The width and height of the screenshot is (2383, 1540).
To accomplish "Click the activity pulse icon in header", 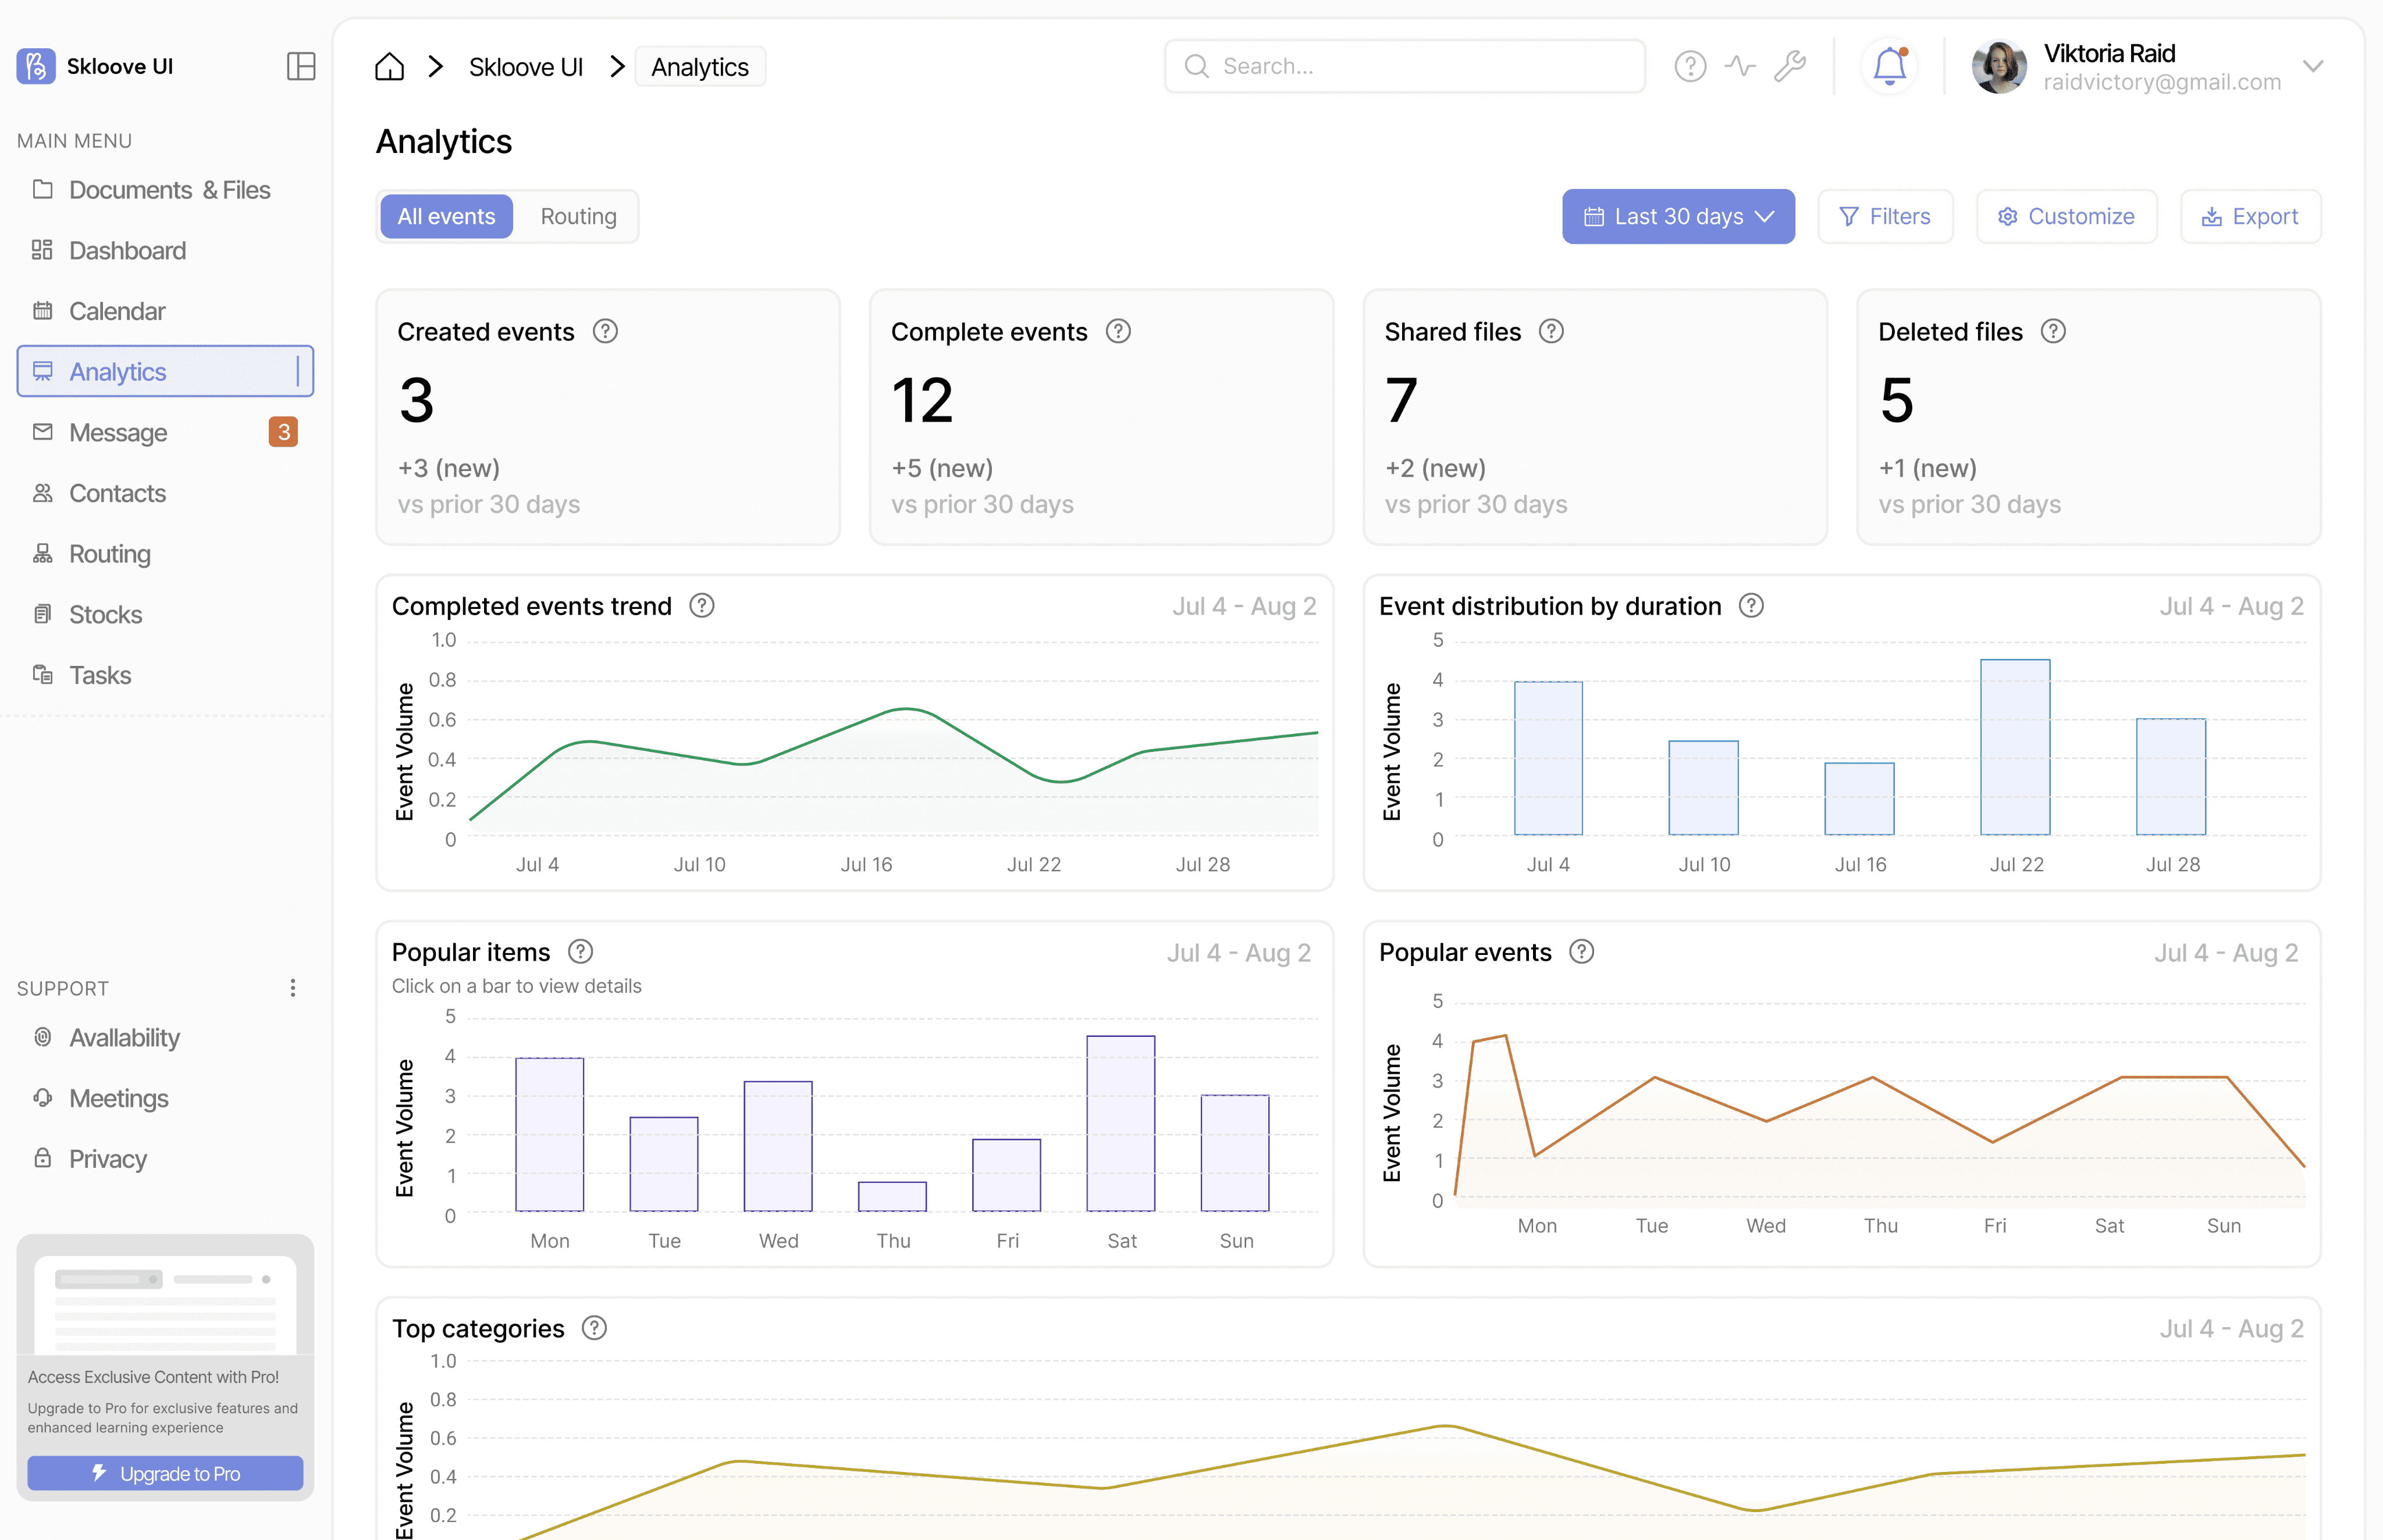I will [x=1740, y=66].
